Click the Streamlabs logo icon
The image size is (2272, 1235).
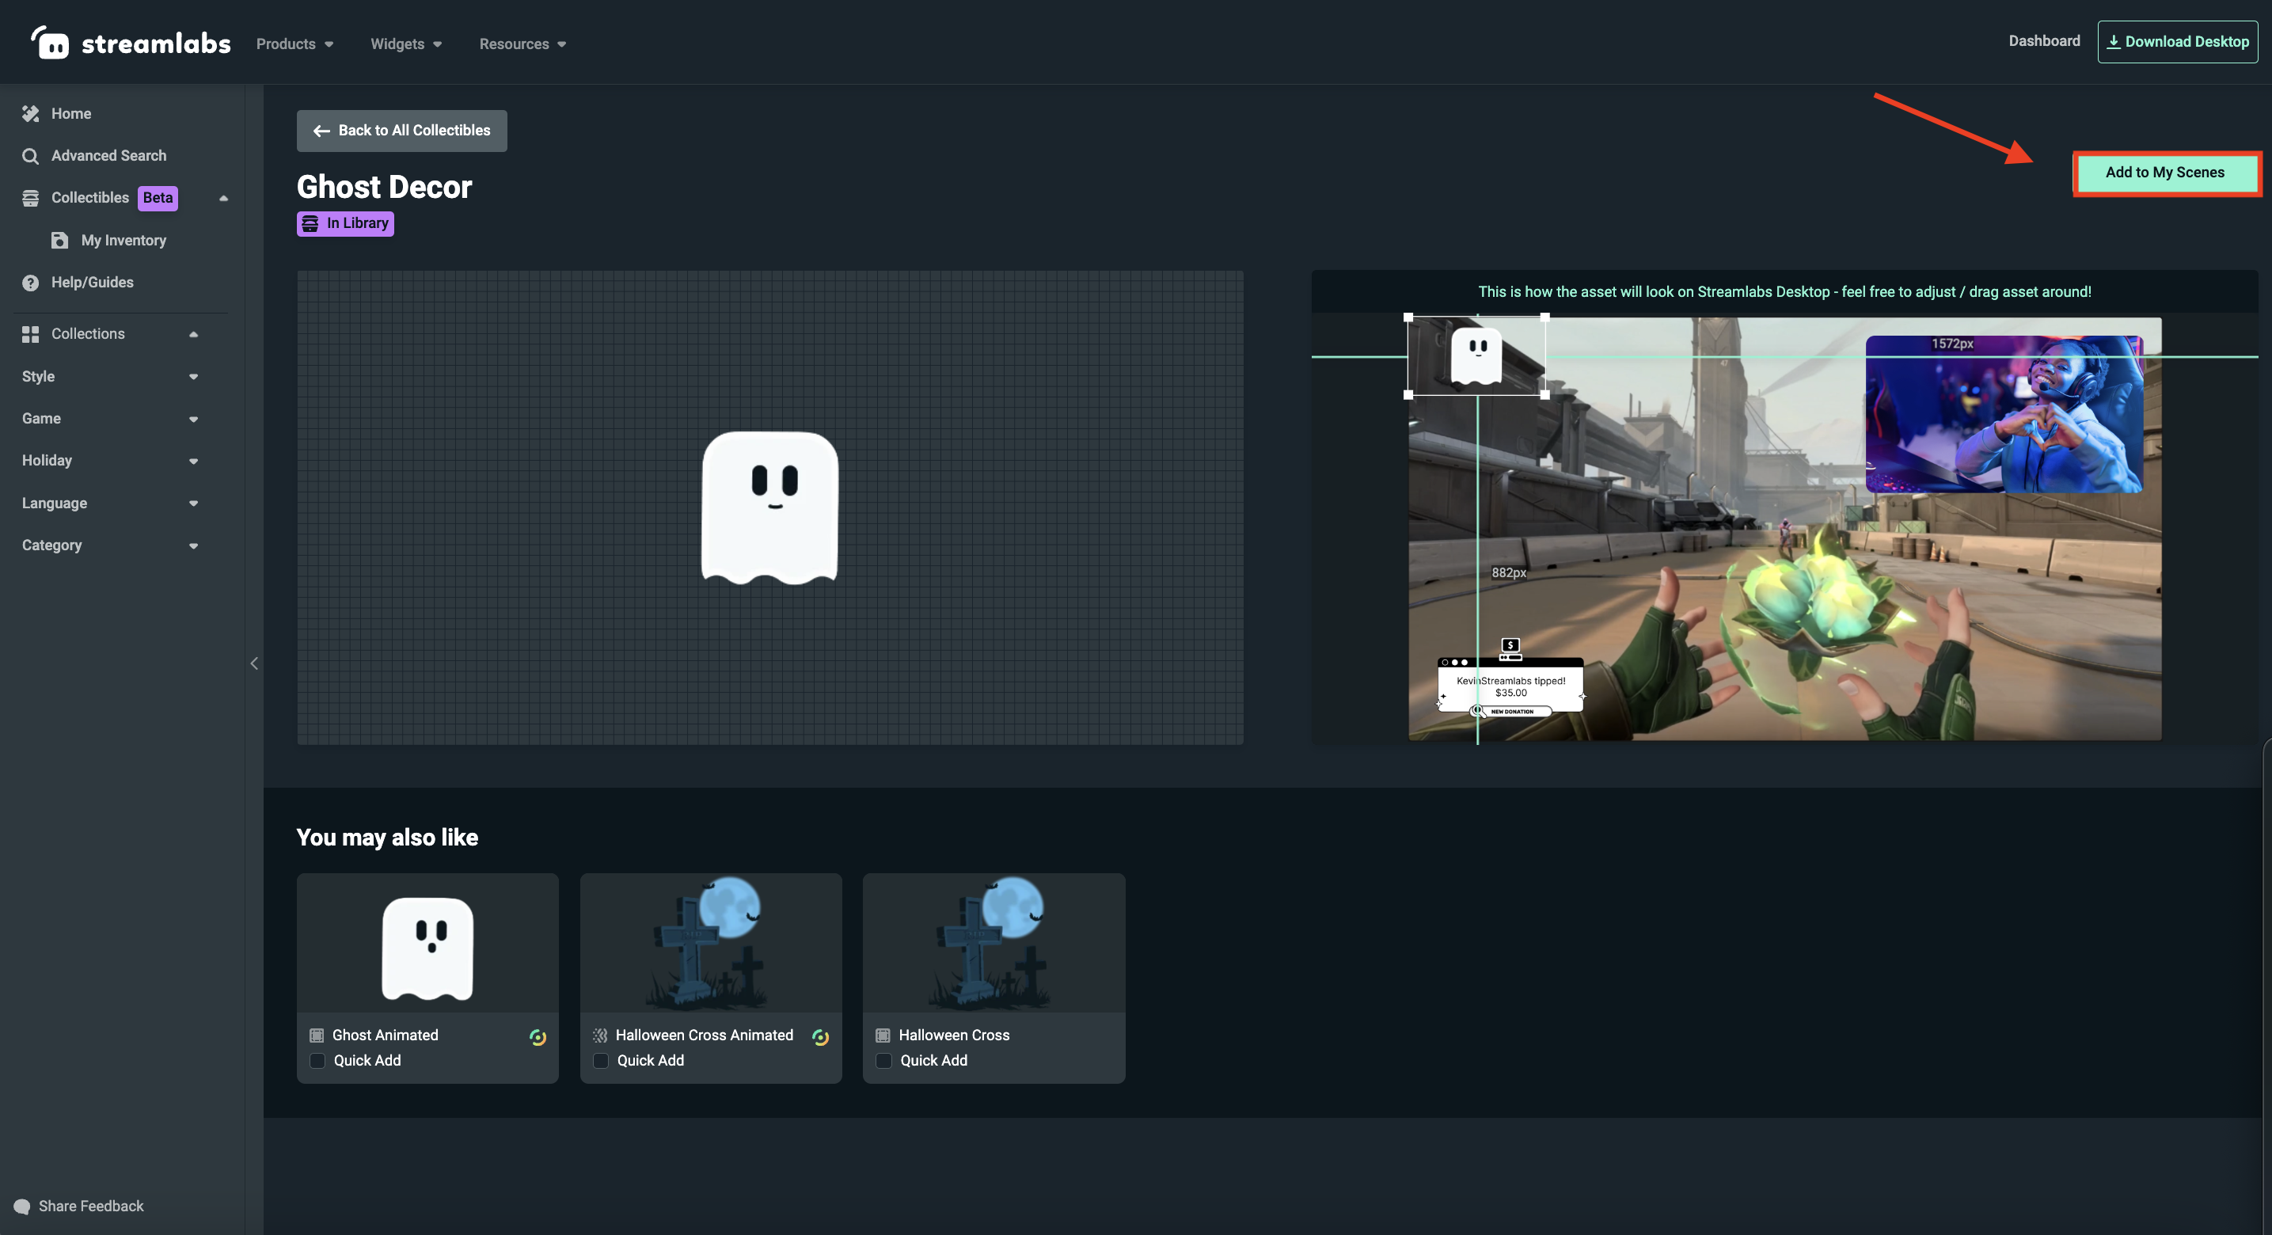tap(51, 41)
